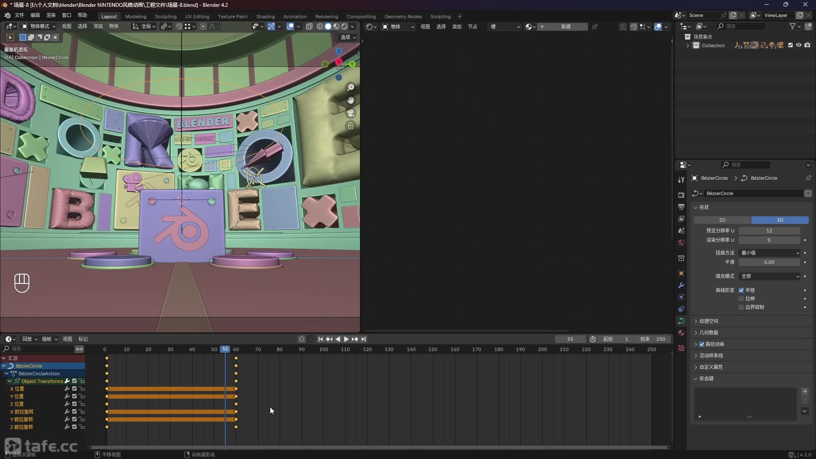Viewport: 816px width, 459px height.
Task: Open the Output properties tab
Action: point(681,207)
